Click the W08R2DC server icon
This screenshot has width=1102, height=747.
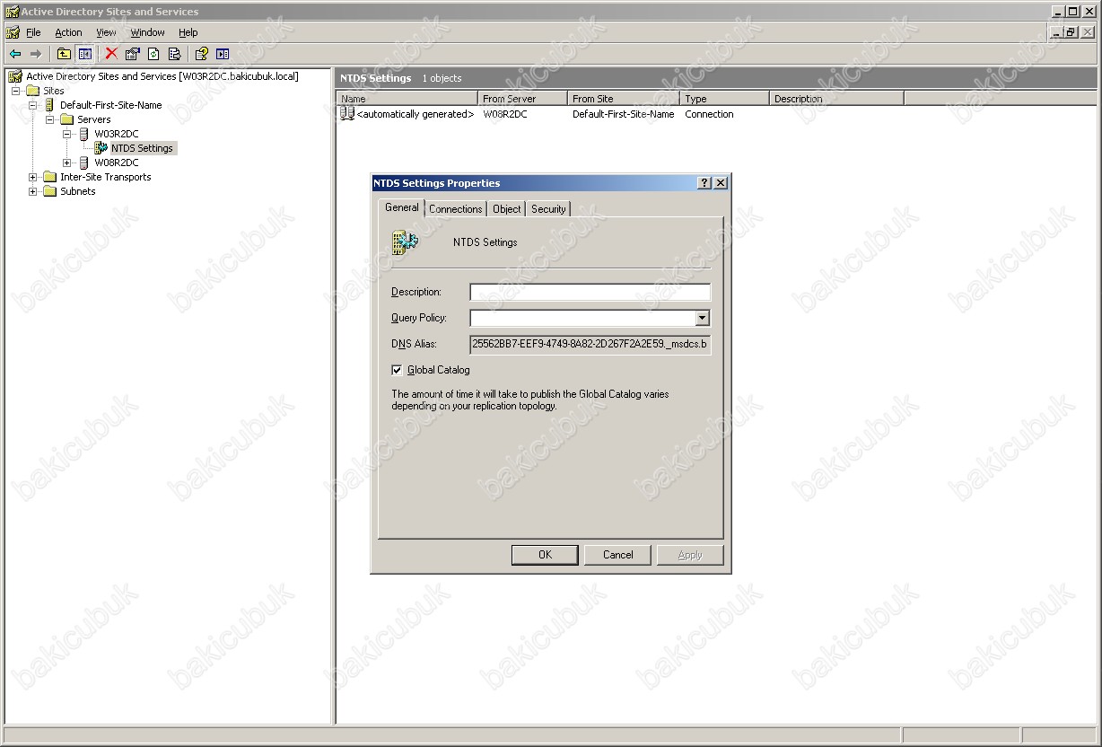(x=84, y=163)
